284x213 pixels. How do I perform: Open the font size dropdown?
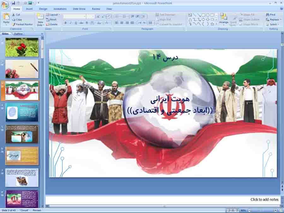(93, 17)
